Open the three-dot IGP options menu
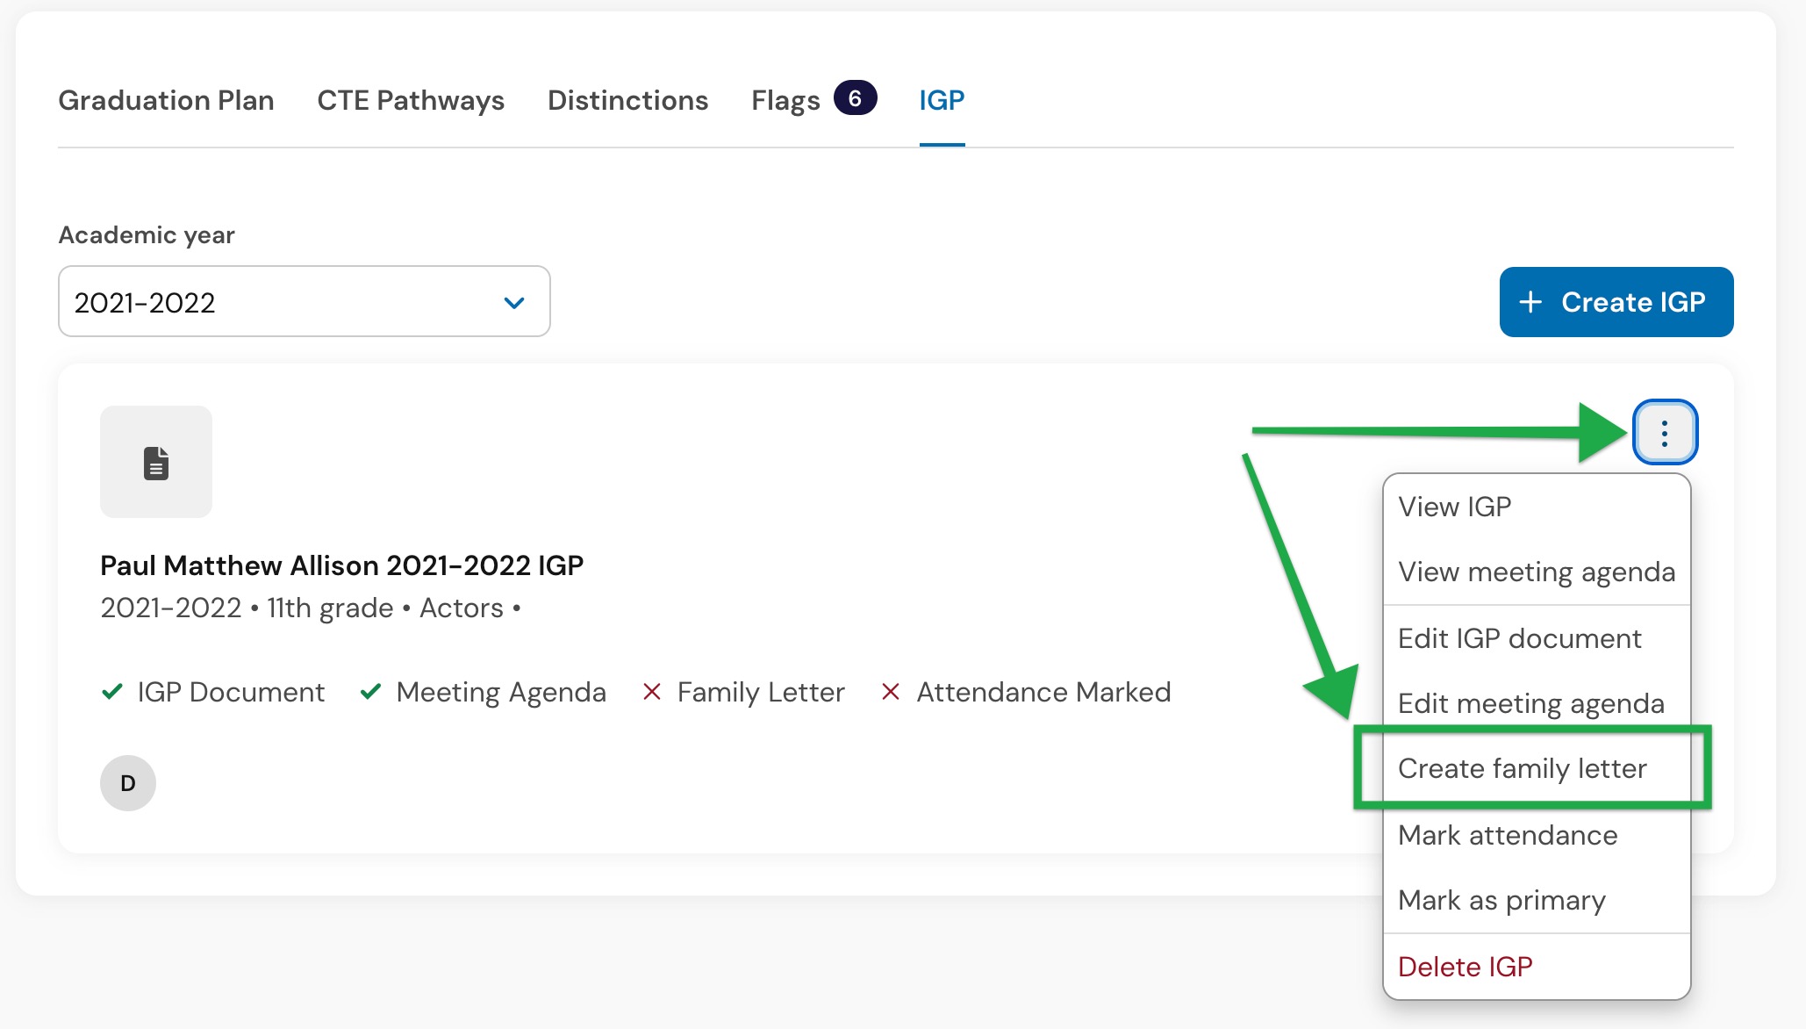Image resolution: width=1806 pixels, height=1029 pixels. coord(1665,432)
